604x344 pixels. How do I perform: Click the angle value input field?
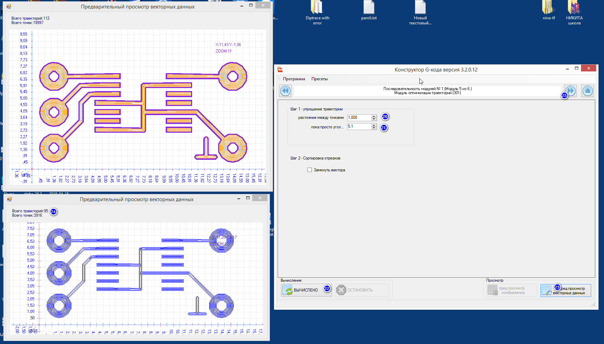point(359,126)
